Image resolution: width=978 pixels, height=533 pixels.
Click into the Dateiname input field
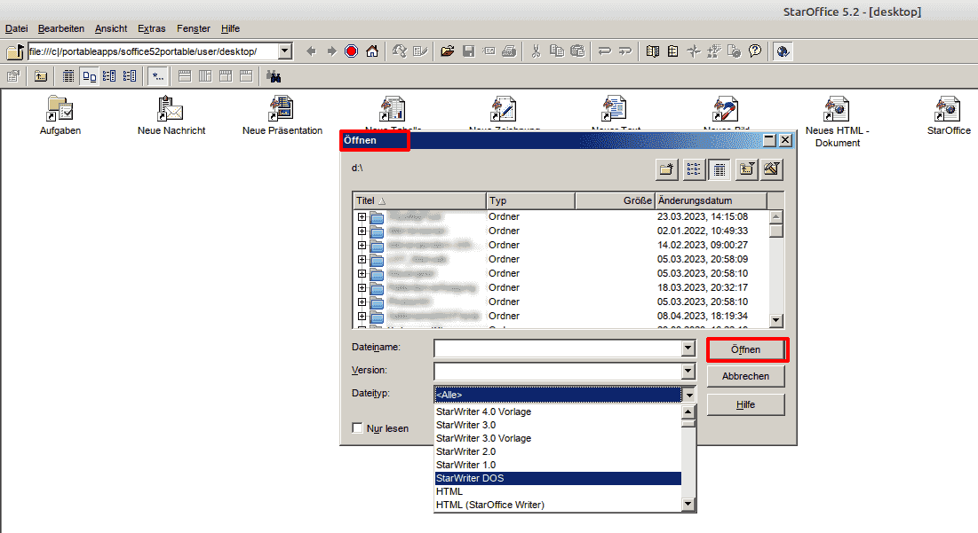pyautogui.click(x=558, y=348)
